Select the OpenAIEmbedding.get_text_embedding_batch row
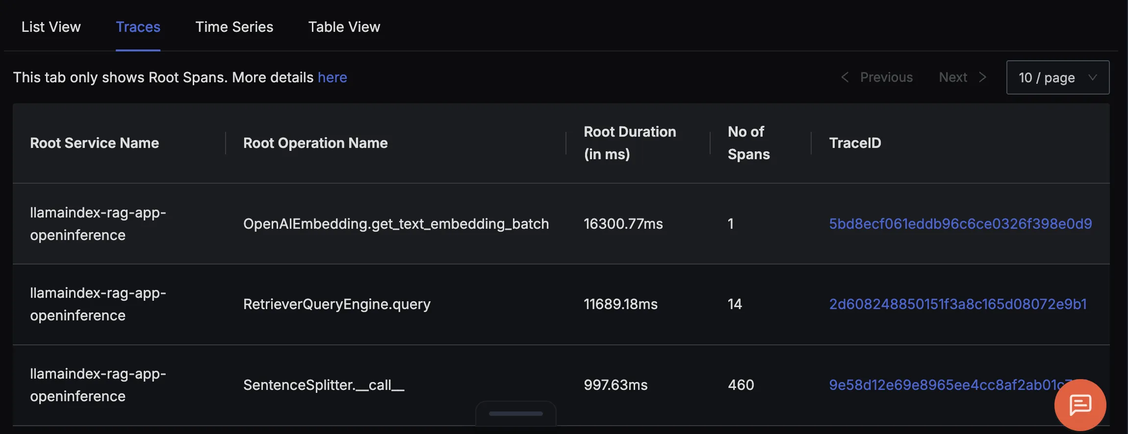 click(561, 224)
